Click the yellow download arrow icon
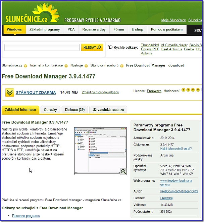 10,93
